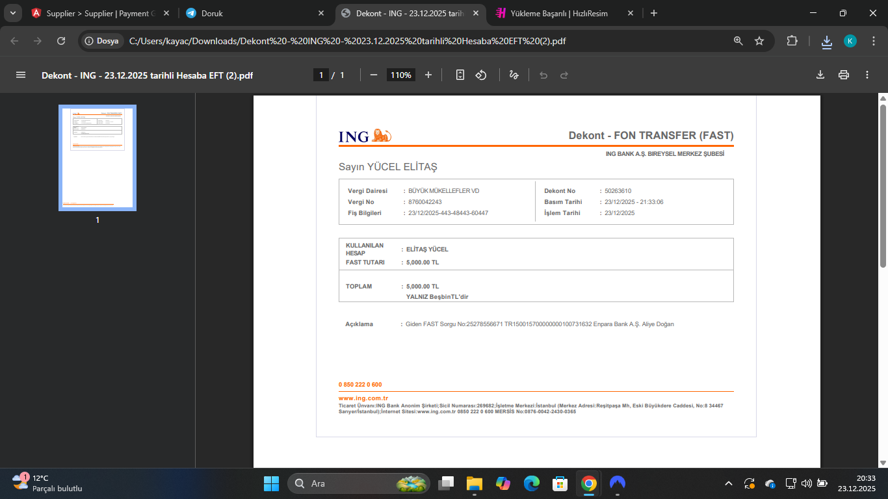Open File Explorer from taskbar

[475, 483]
